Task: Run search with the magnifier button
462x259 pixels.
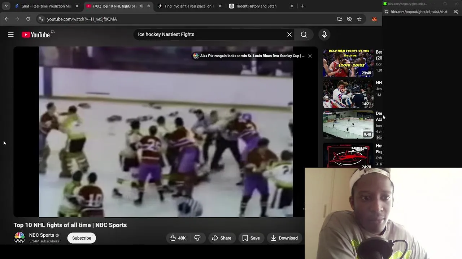Action: point(304,35)
